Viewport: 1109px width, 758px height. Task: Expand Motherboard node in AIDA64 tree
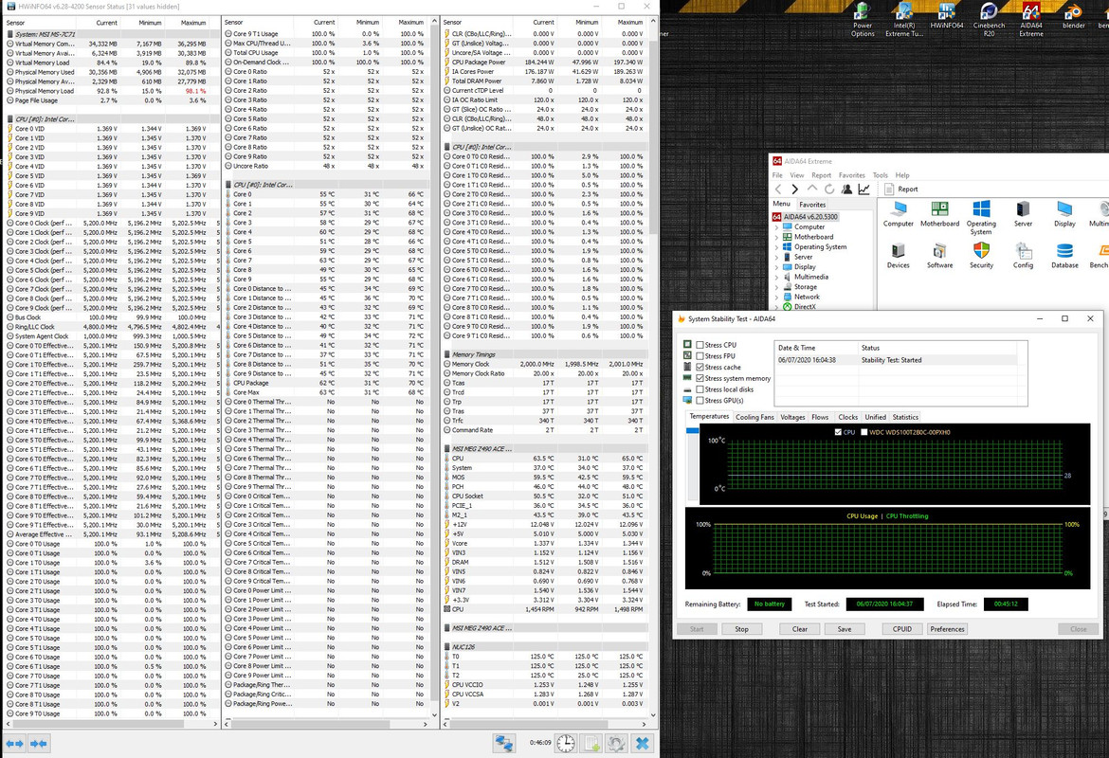click(x=776, y=237)
